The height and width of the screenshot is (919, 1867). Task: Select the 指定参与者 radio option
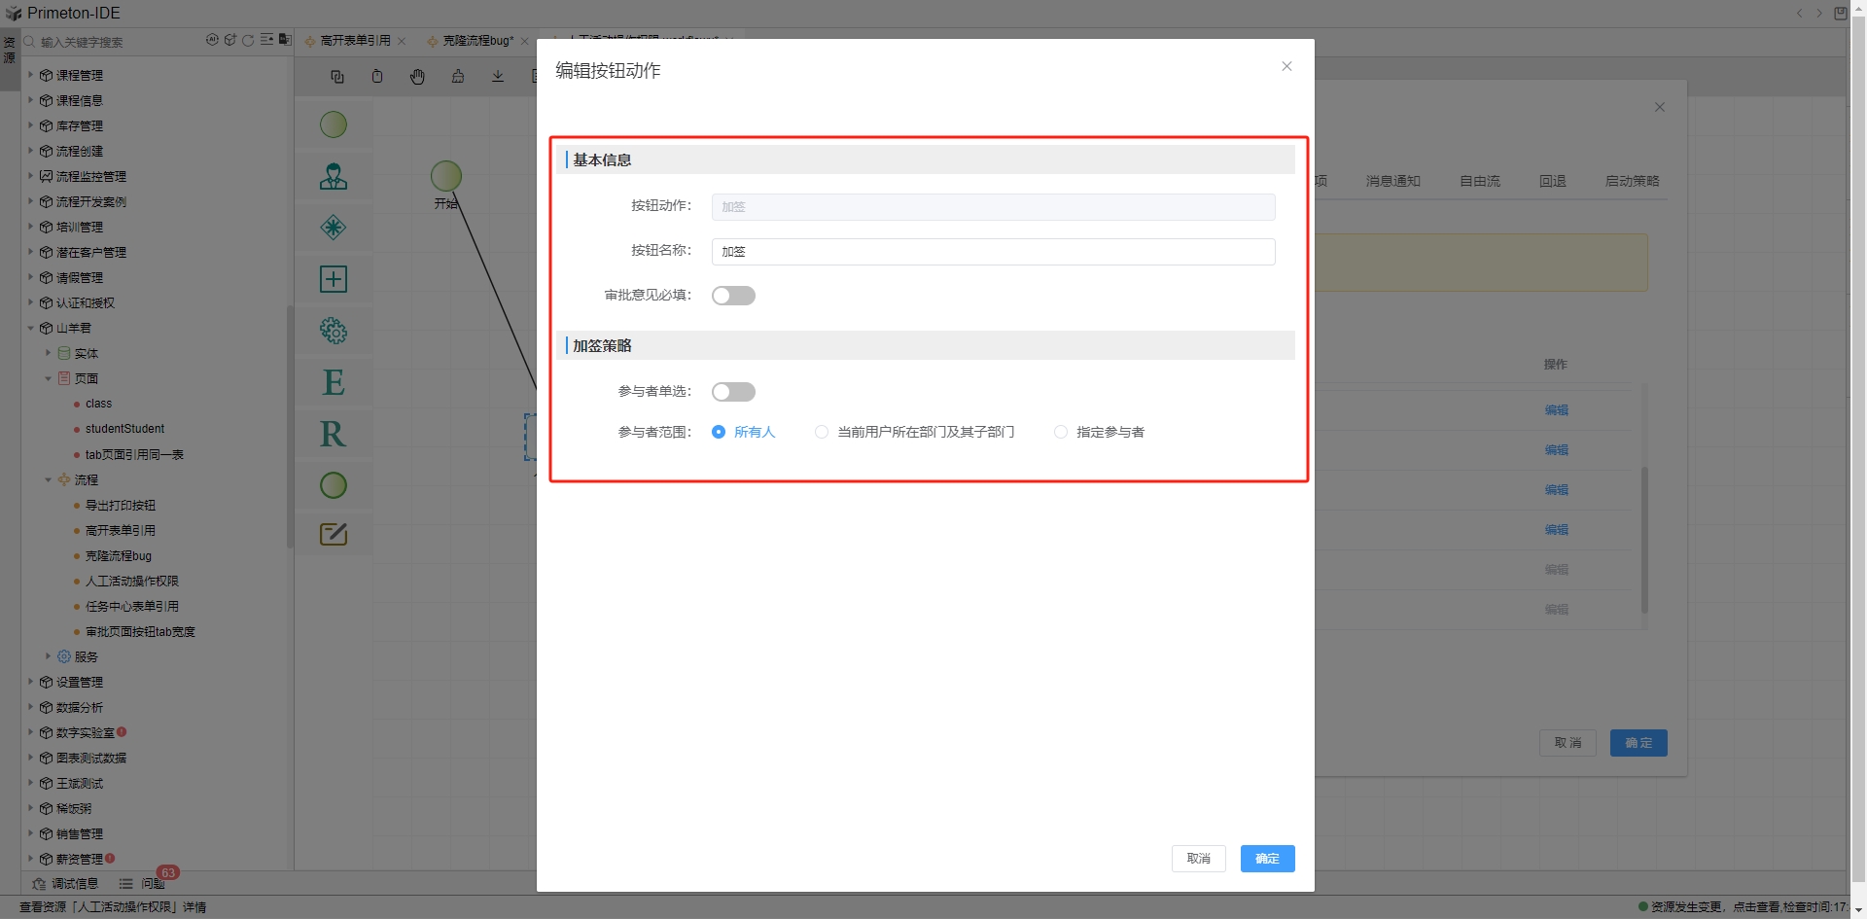[x=1061, y=432]
